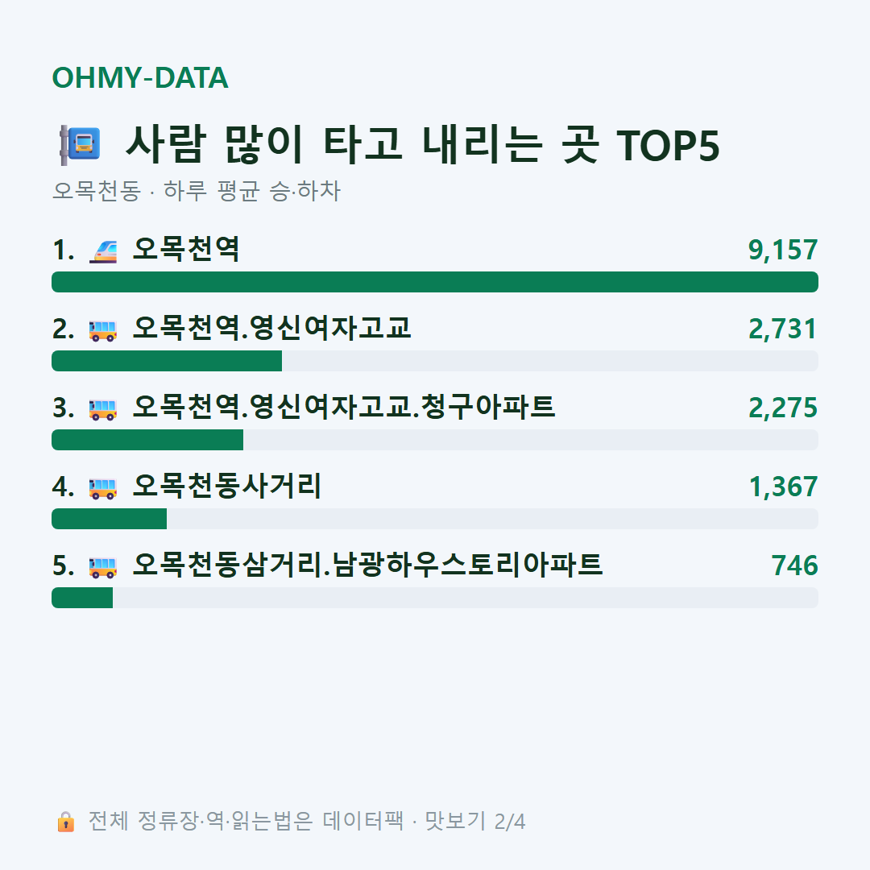Click the full green bar for 오목천역
Image resolution: width=870 pixels, height=870 pixels.
tap(435, 282)
